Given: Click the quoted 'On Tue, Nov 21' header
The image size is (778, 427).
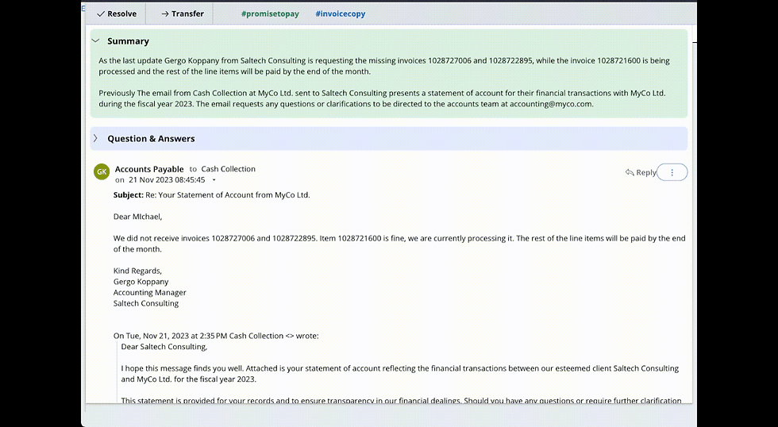Looking at the screenshot, I should (215, 336).
